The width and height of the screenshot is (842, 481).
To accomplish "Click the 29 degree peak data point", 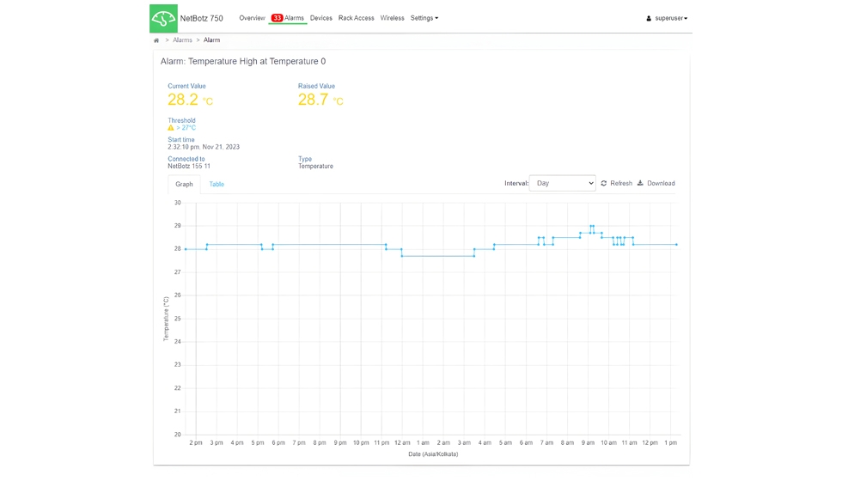I will click(591, 227).
